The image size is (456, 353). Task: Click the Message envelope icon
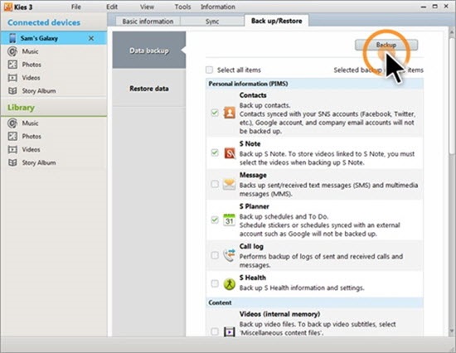(x=229, y=184)
